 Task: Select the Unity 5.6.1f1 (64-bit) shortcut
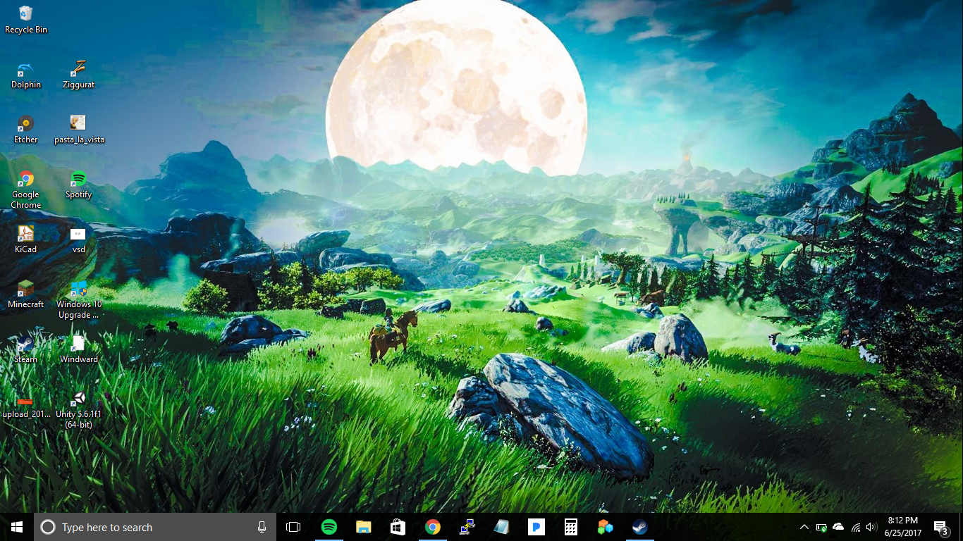point(78,410)
